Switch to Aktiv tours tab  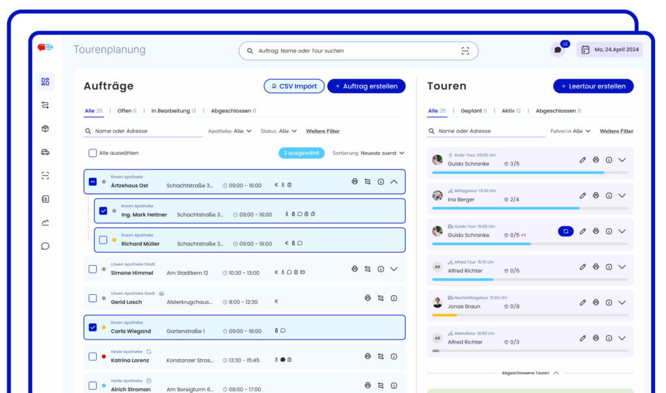pos(511,111)
